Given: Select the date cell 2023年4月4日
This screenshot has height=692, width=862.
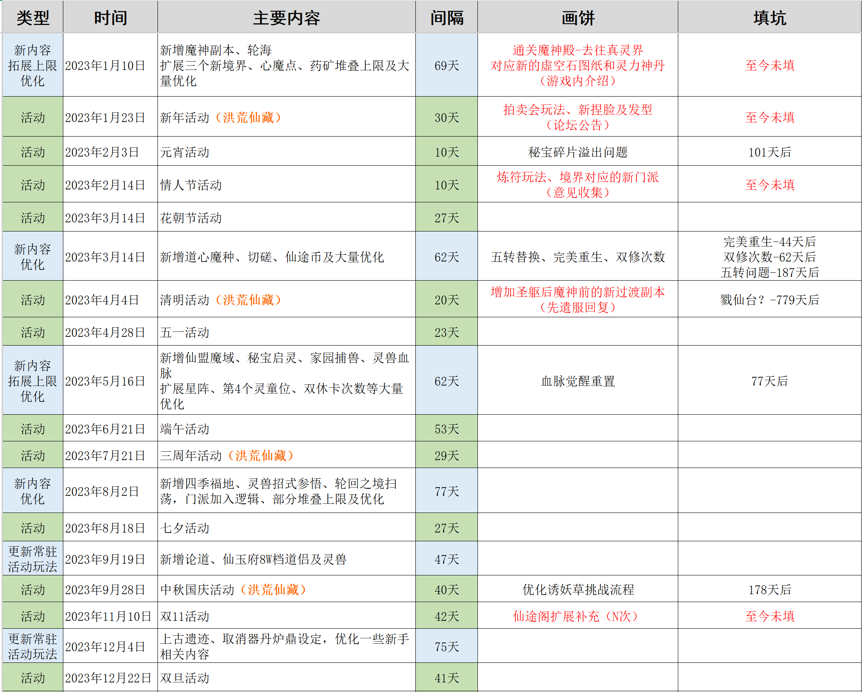Looking at the screenshot, I should tap(110, 299).
